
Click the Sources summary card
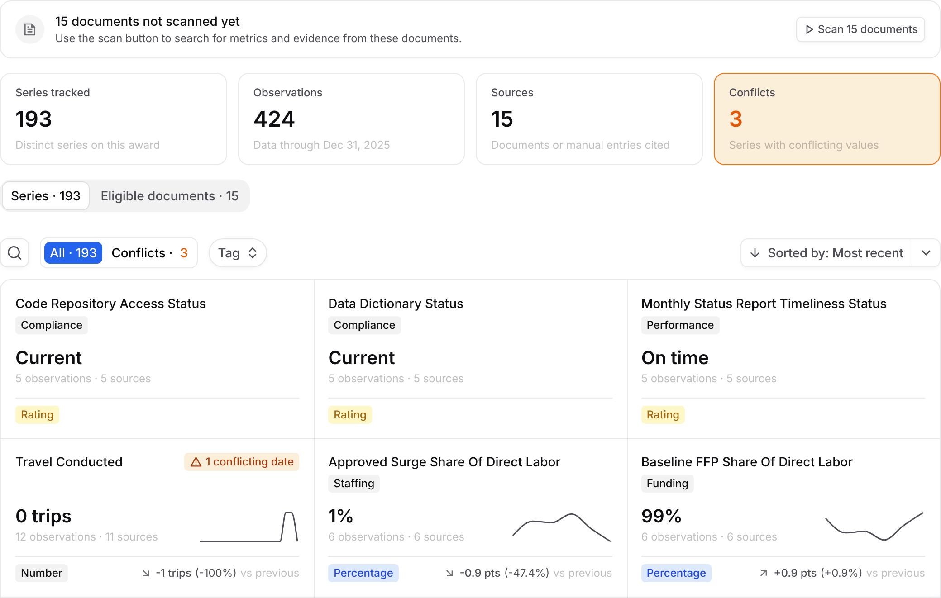[x=589, y=119]
